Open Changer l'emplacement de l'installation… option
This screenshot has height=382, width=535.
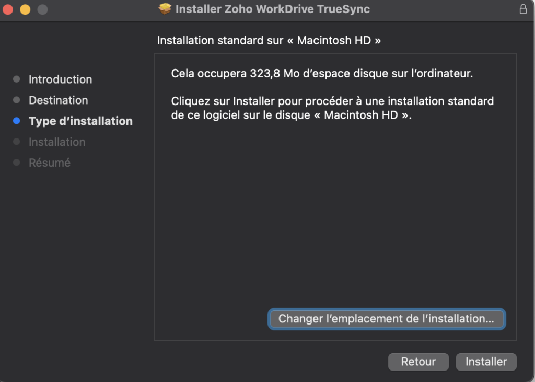coord(387,319)
